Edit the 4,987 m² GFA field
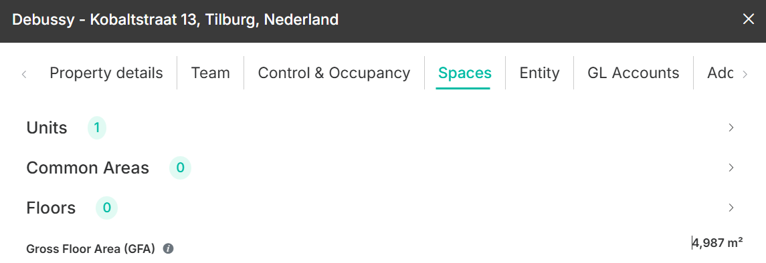Viewport: 766px width, 263px height. (717, 242)
